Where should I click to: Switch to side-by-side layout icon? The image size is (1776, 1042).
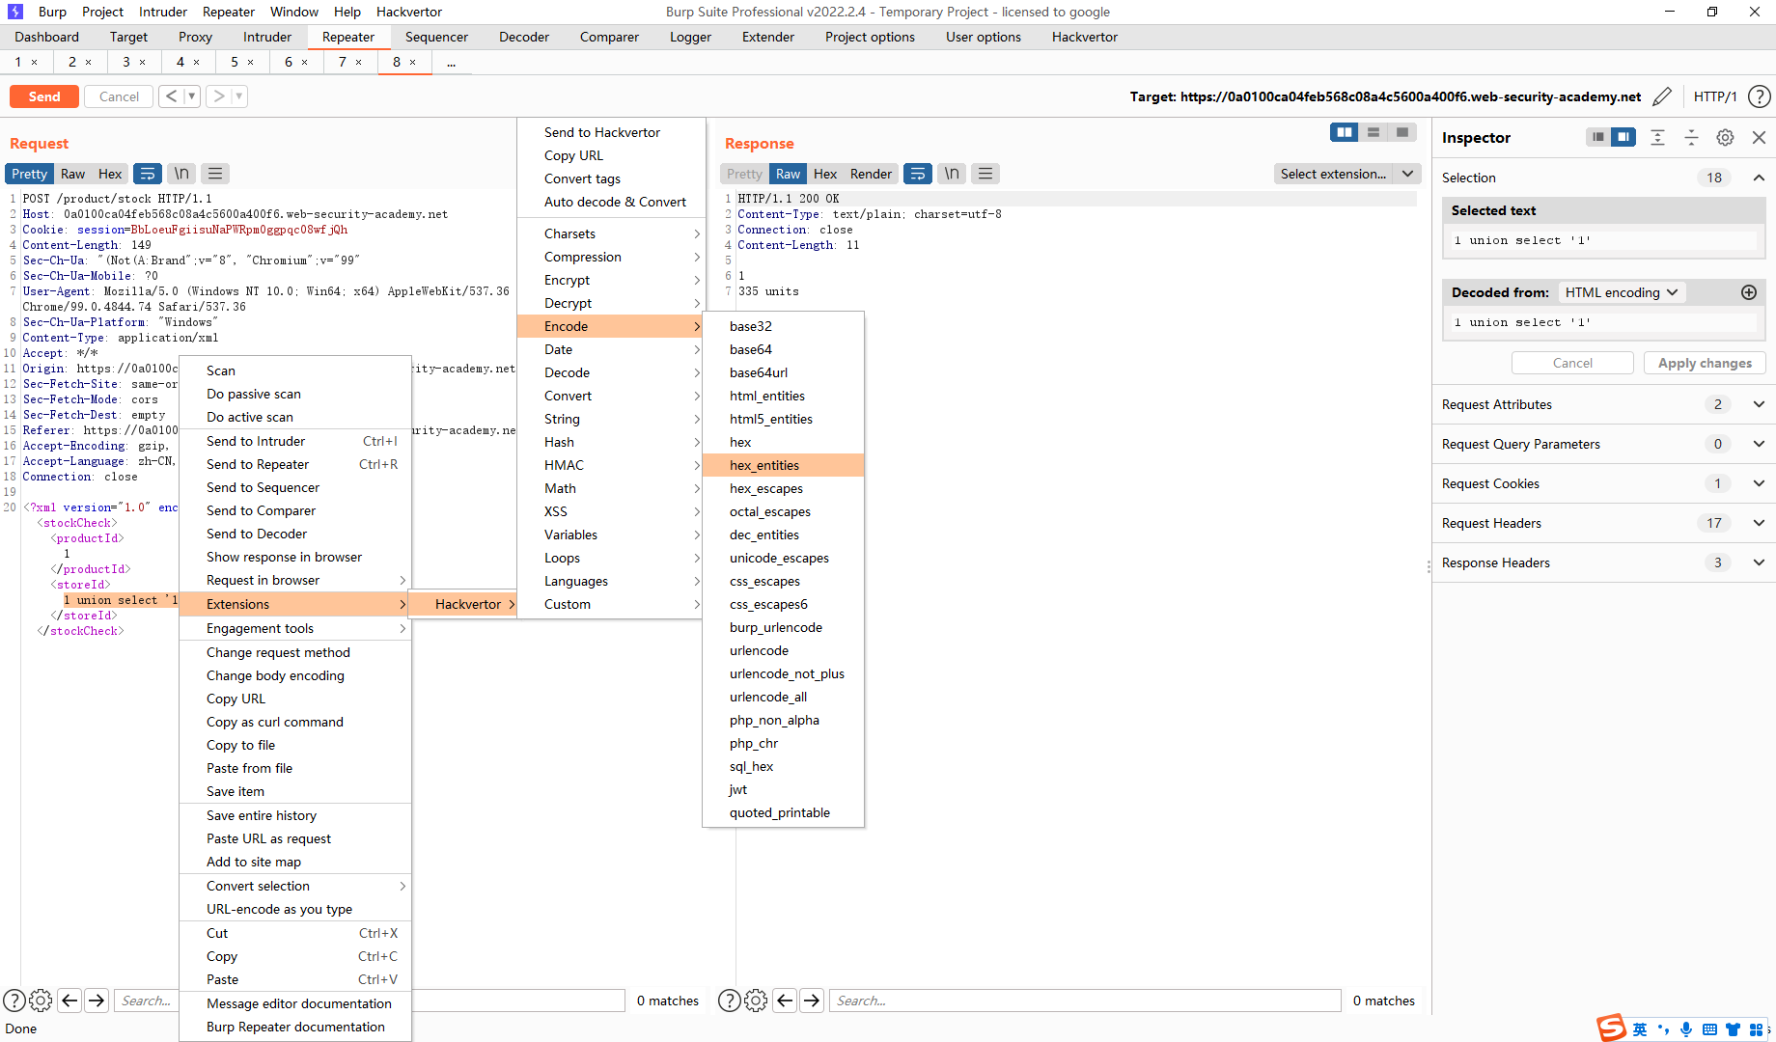1345,132
